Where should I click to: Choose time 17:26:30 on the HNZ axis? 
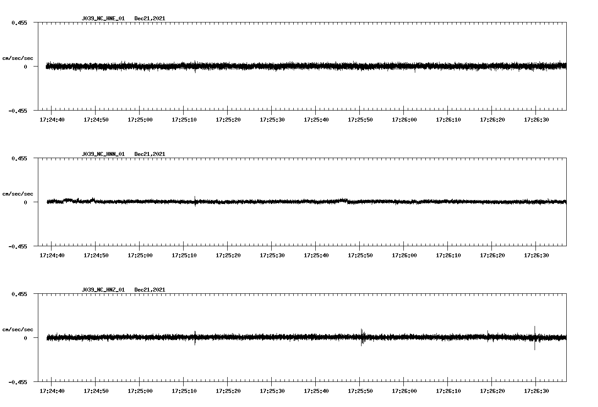point(536,391)
